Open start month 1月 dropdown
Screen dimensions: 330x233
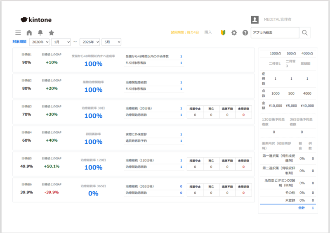click(61, 42)
